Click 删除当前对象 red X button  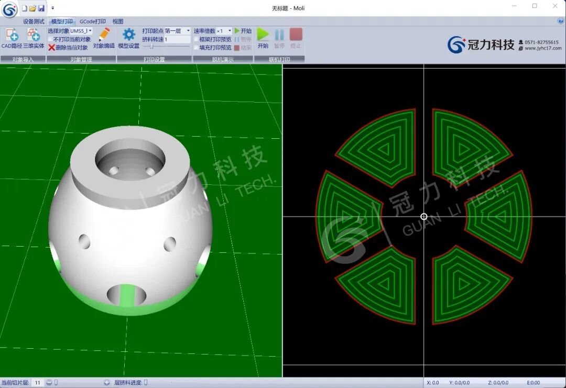[68, 48]
